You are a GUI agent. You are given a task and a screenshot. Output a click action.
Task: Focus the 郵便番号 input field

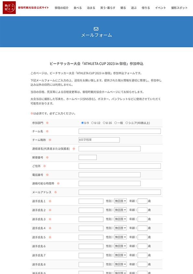pyautogui.click(x=88, y=157)
